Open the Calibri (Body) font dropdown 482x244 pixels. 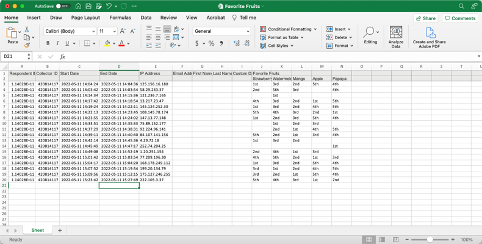point(70,31)
